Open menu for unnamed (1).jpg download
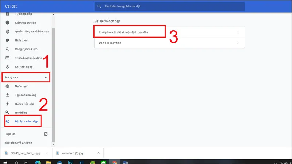 pos(98,153)
